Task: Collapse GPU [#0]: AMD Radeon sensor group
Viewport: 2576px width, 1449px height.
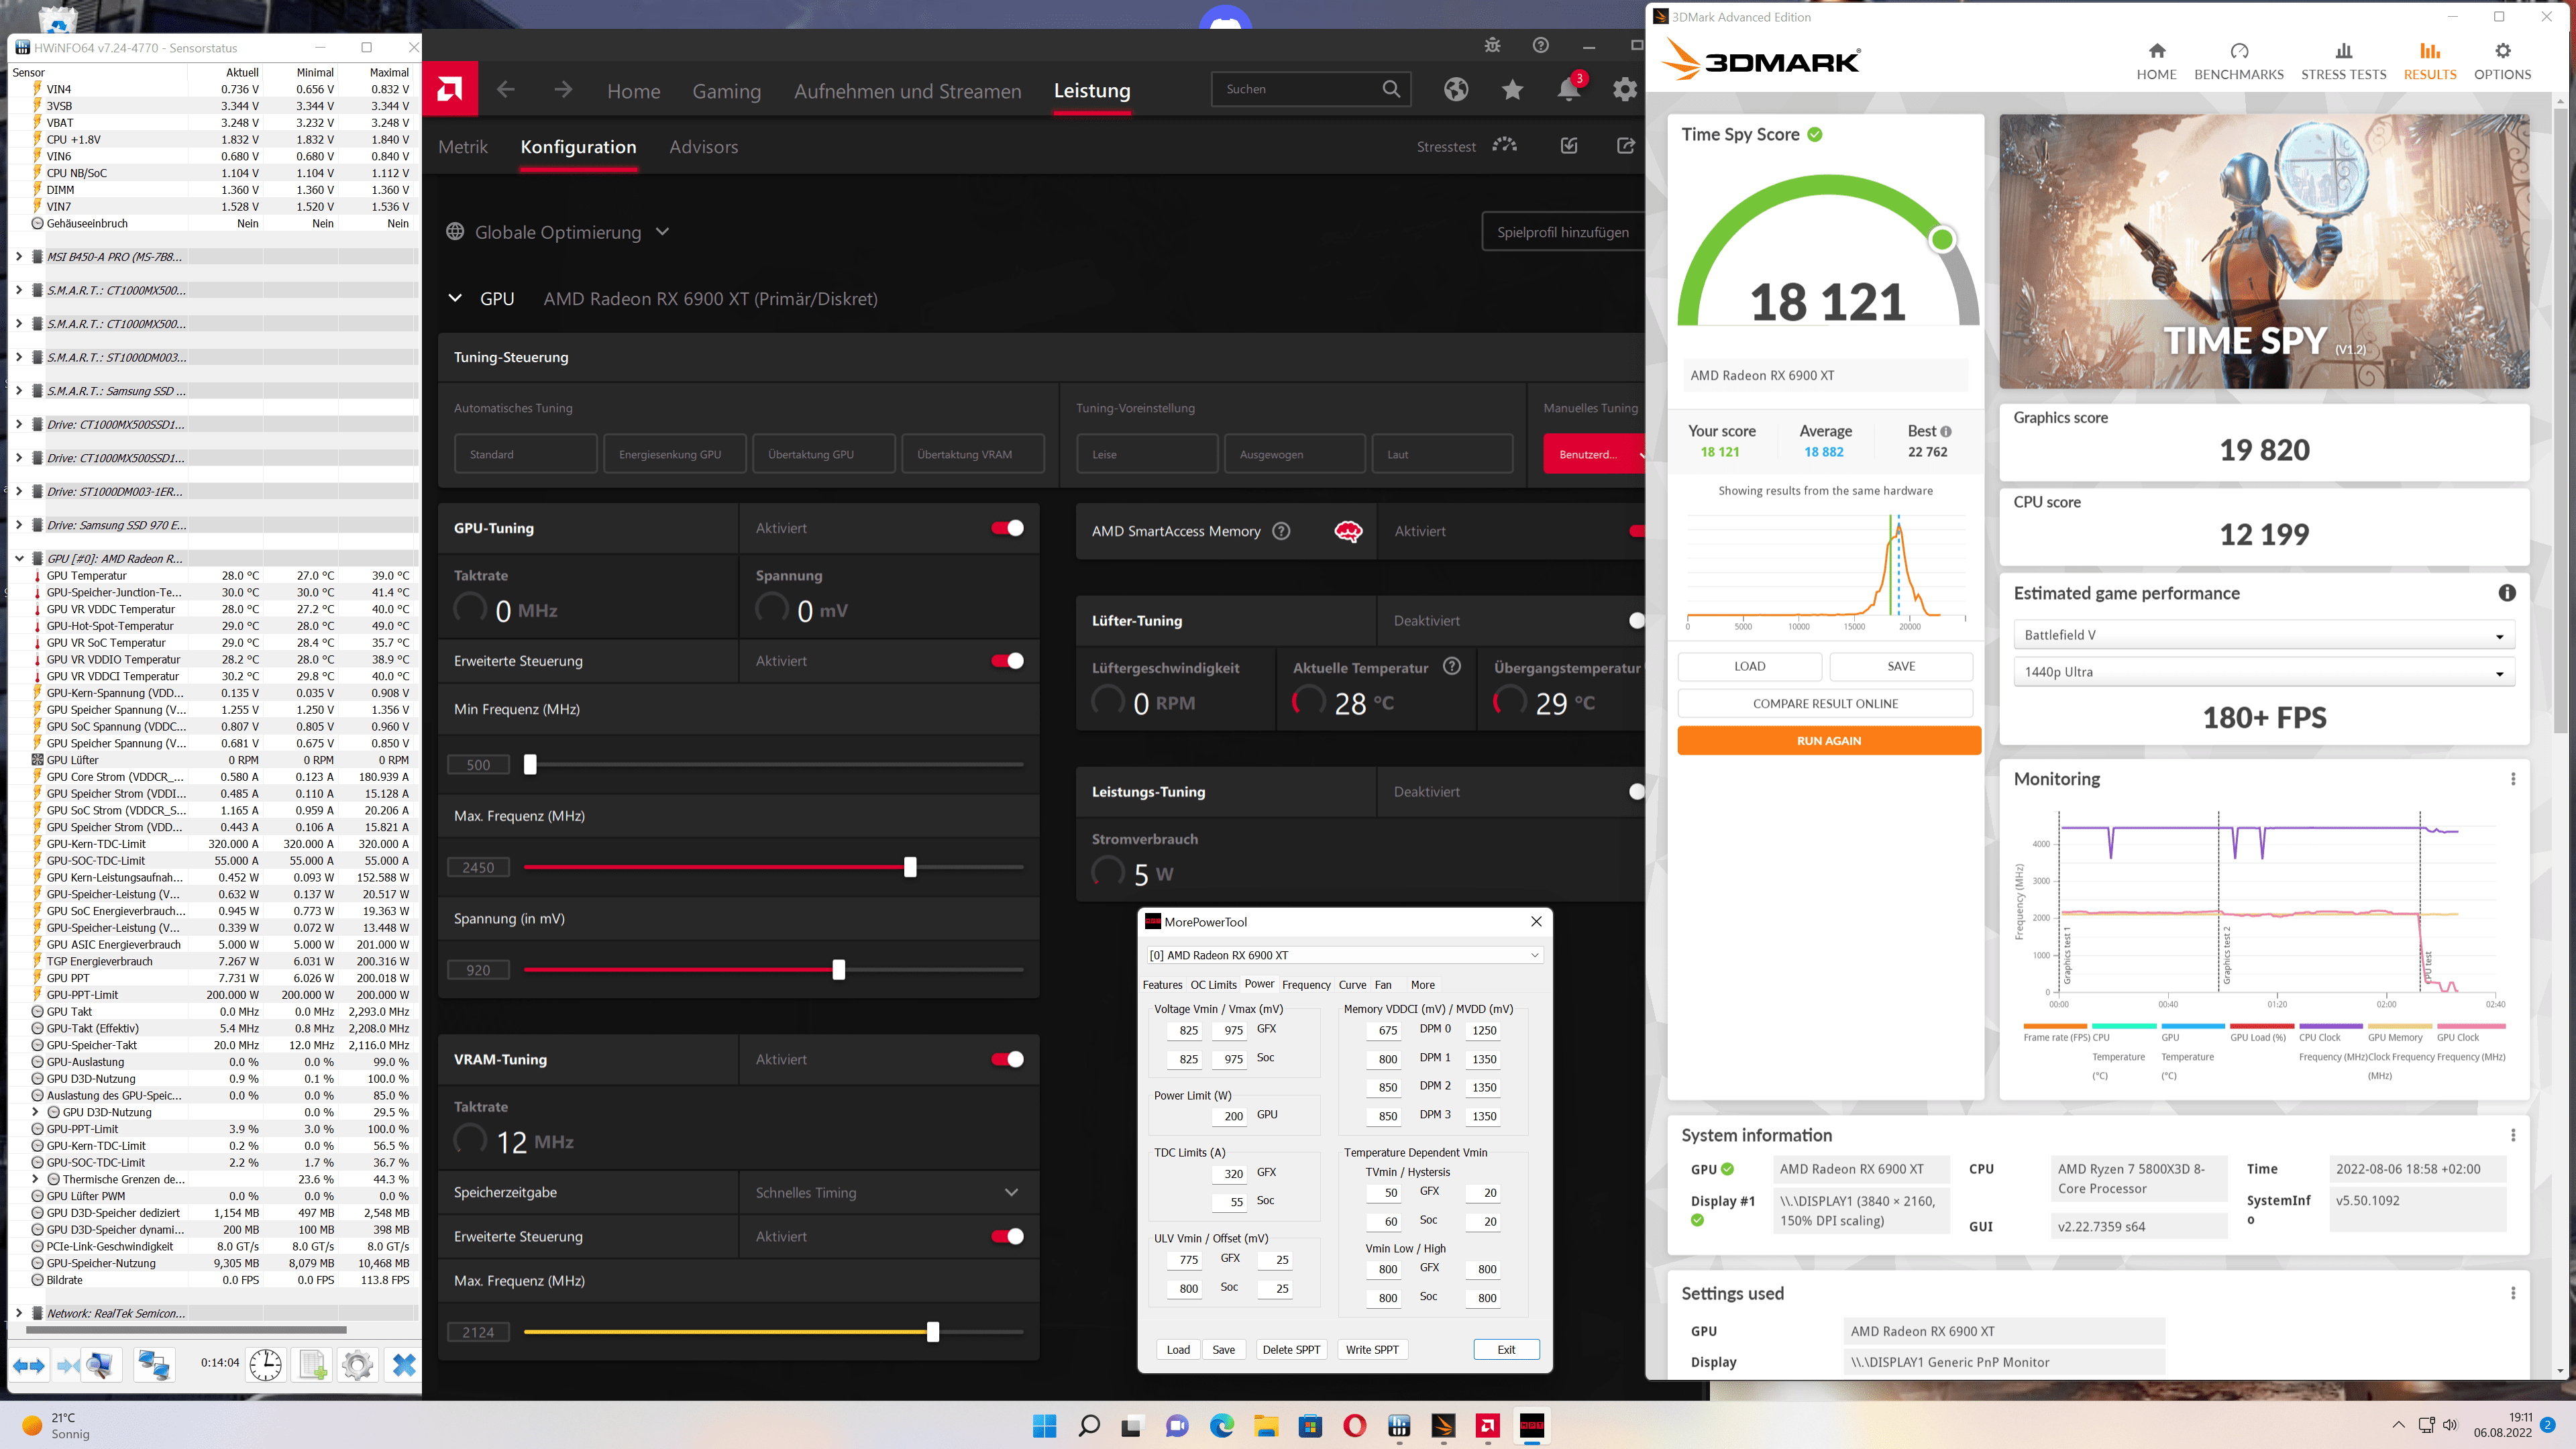Action: click(x=18, y=559)
